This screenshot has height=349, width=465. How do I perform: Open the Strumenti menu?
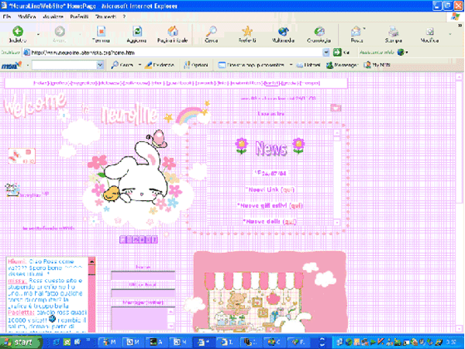click(x=105, y=16)
